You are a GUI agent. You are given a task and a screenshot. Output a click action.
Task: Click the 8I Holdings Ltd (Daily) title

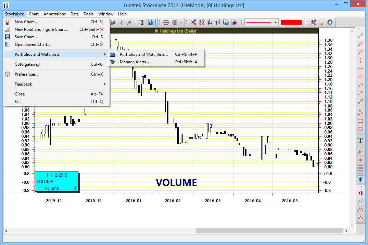175,31
